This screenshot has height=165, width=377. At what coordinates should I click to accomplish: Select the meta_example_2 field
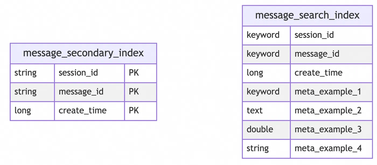[x=331, y=111]
